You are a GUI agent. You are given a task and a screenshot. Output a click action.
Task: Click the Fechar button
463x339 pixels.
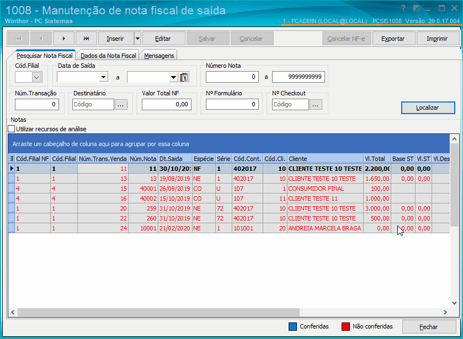click(x=429, y=327)
